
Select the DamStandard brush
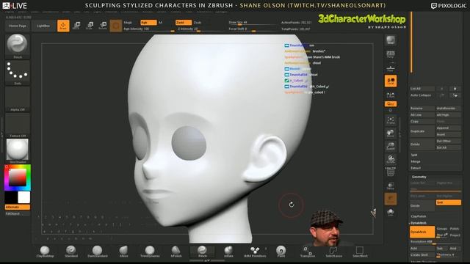point(97,252)
